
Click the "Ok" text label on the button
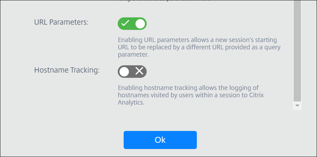pyautogui.click(x=160, y=140)
